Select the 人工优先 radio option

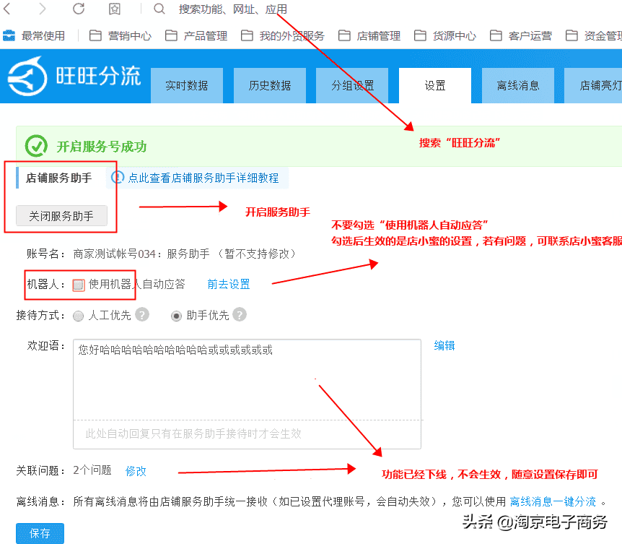[78, 315]
